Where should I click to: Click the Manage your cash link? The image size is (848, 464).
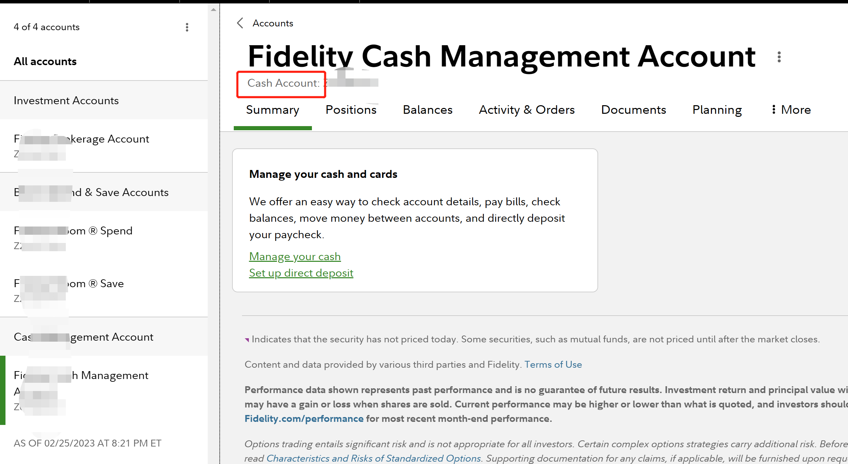click(295, 256)
